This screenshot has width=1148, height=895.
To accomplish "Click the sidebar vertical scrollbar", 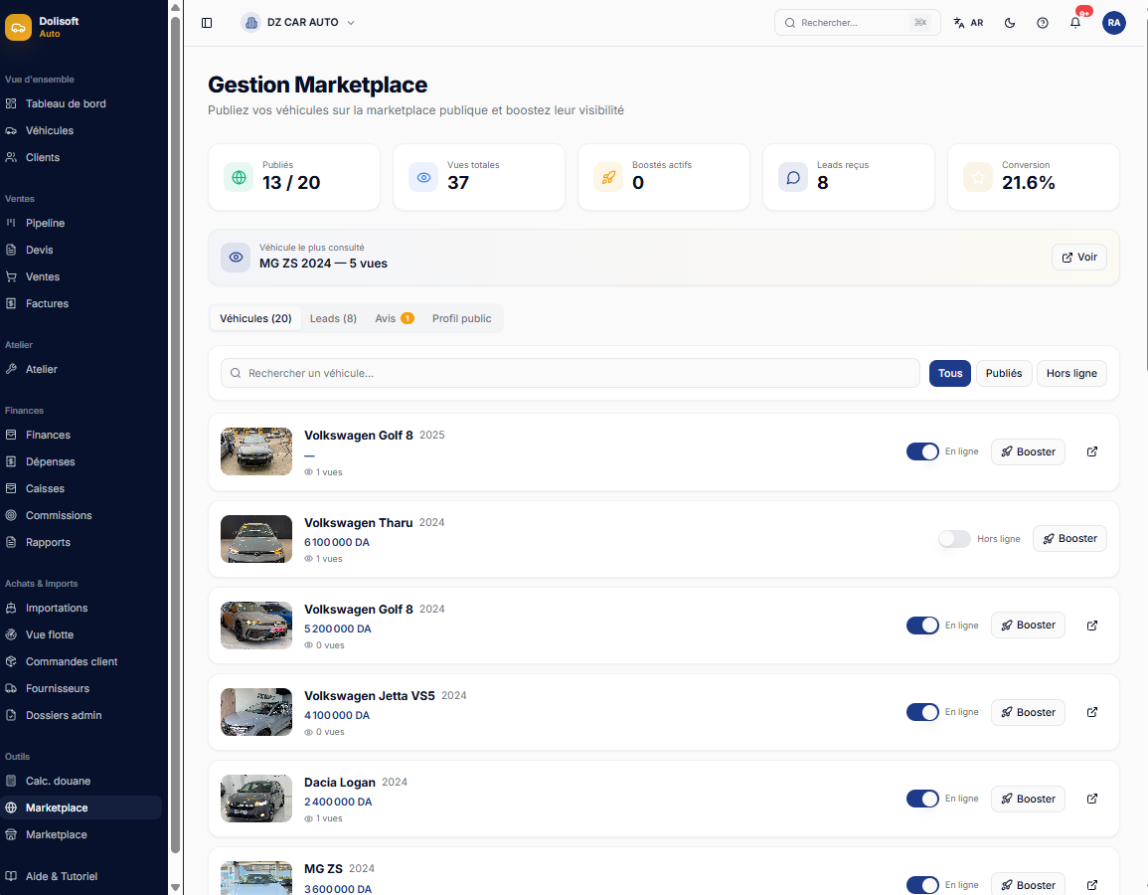I will coord(175,435).
